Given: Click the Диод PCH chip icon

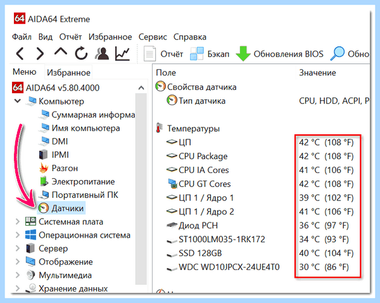Looking at the screenshot, I should pos(172,226).
